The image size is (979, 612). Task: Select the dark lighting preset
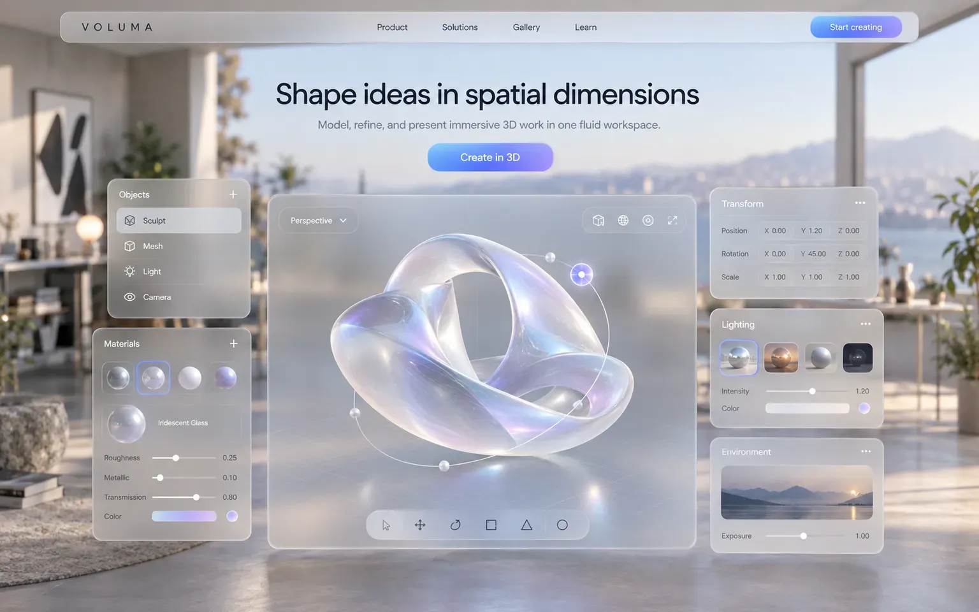tap(858, 358)
